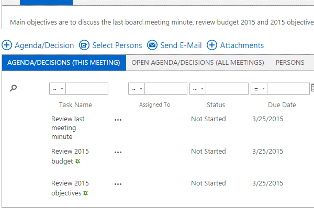
Task: Click the Agenda/Decision plus icon
Action: coord(7,45)
